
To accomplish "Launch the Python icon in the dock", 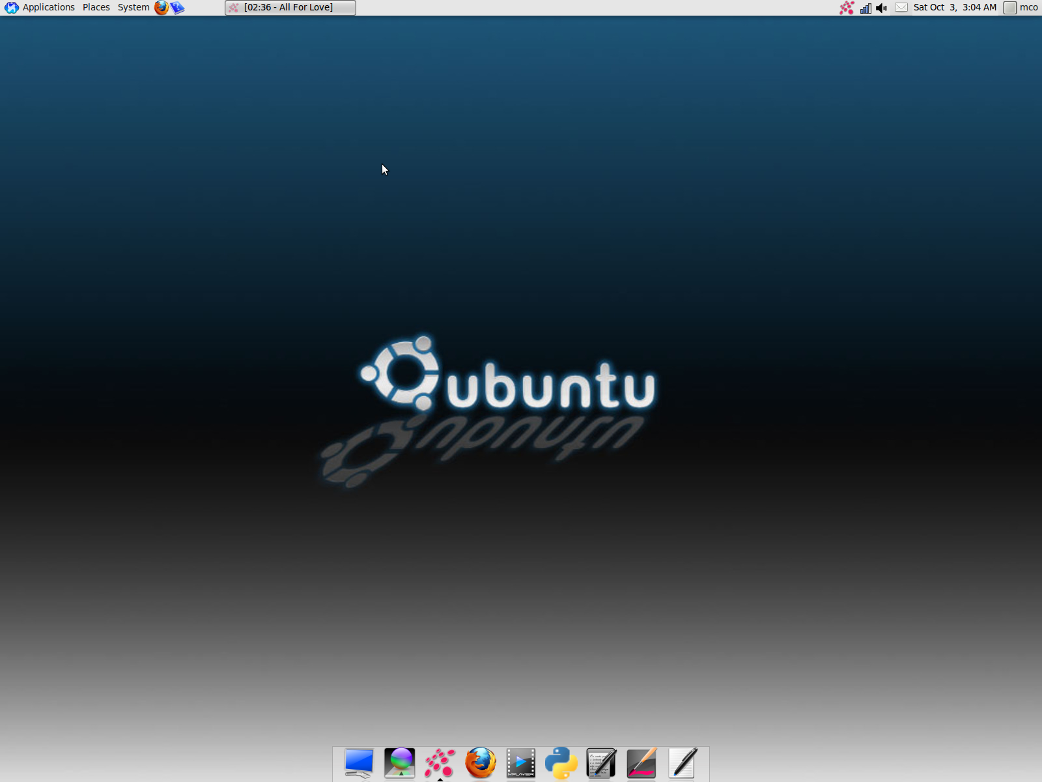I will point(561,763).
